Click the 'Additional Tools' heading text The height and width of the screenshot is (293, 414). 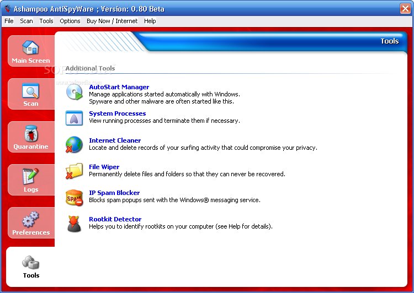tap(91, 68)
